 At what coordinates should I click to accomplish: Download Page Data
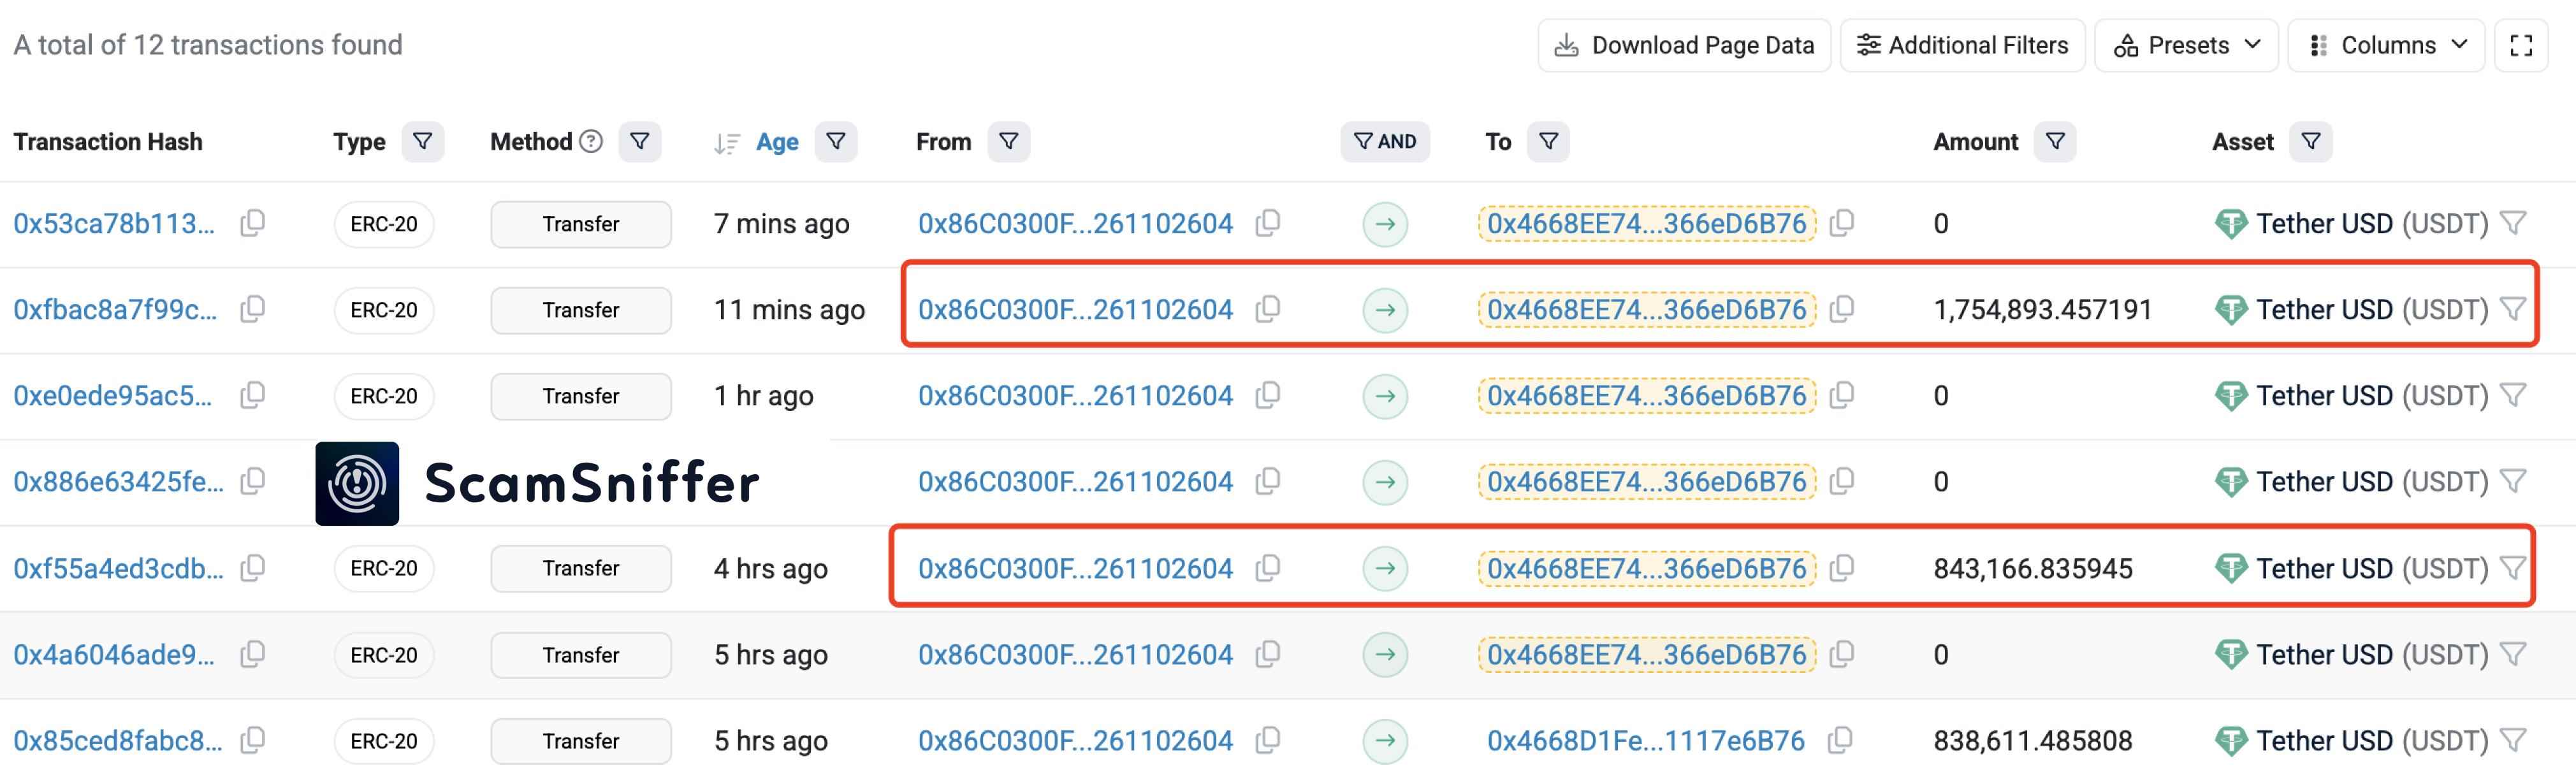(1684, 45)
